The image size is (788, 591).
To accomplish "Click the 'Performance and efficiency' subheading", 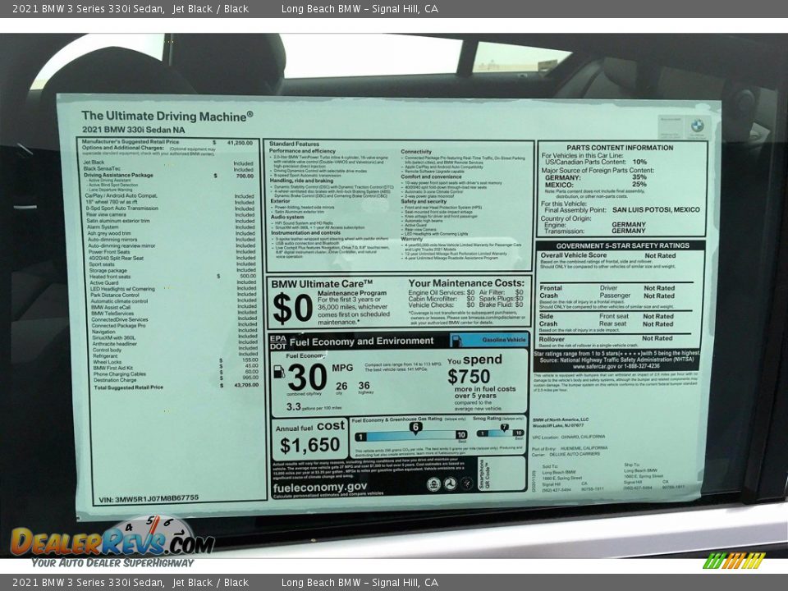I will click(x=302, y=151).
